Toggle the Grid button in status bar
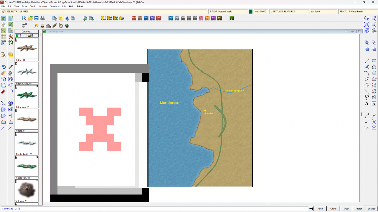378x212 pixels. 320,208
